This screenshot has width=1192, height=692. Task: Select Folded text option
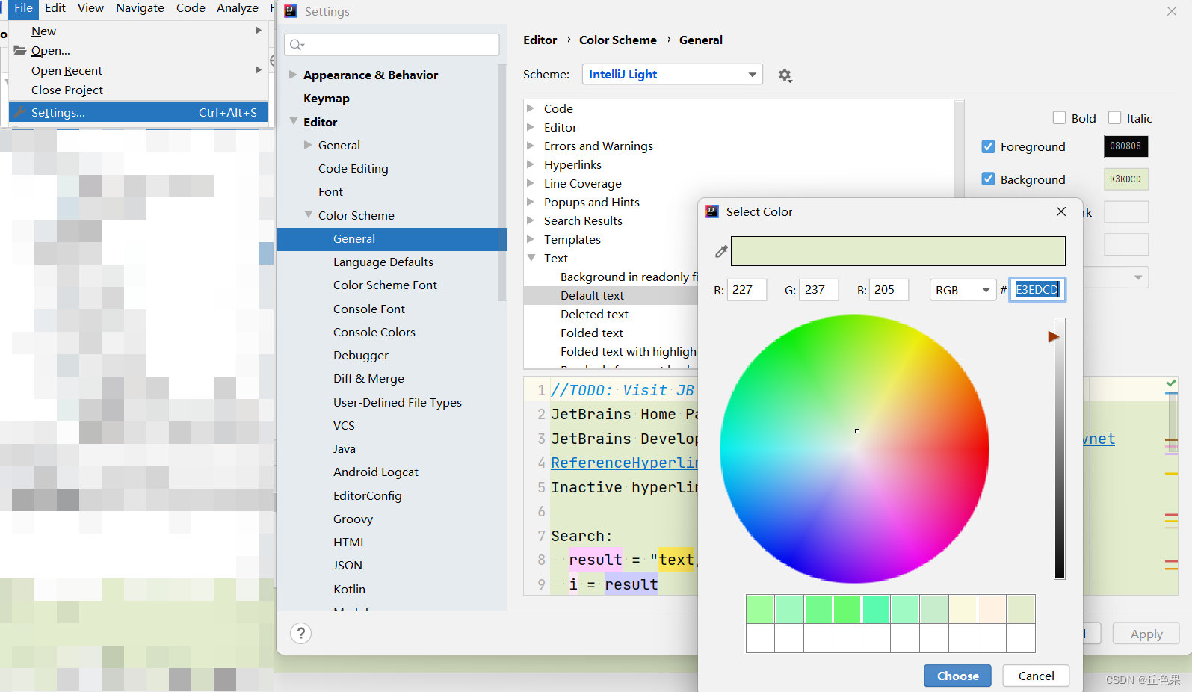592,333
